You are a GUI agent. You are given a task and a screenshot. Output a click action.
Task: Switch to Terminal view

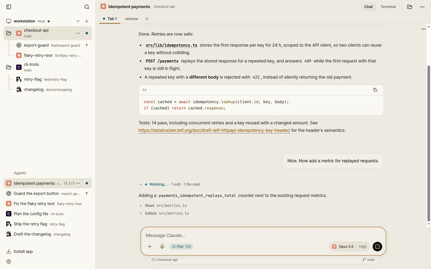pos(388,7)
